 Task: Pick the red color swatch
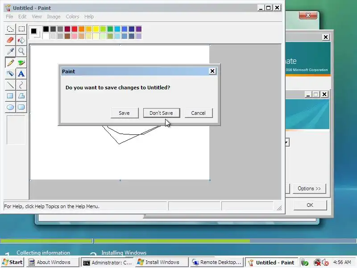point(75,29)
